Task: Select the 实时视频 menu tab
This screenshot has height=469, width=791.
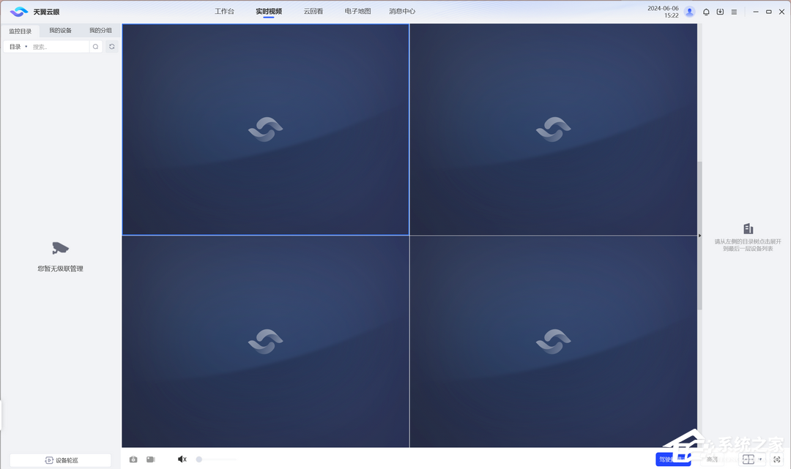Action: click(269, 11)
